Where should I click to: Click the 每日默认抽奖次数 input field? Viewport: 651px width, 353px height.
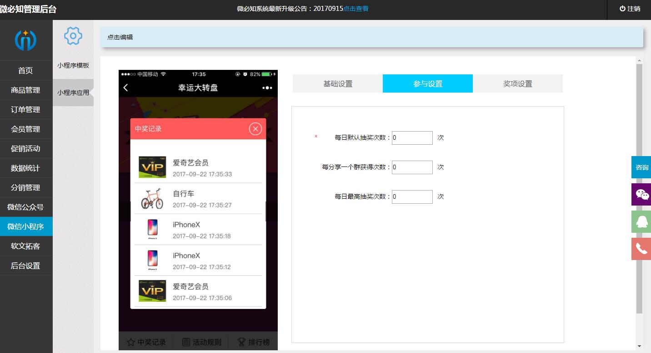pyautogui.click(x=412, y=138)
